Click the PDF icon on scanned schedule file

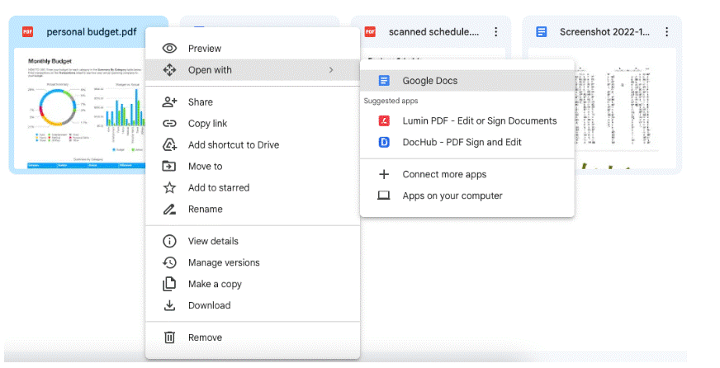point(370,31)
